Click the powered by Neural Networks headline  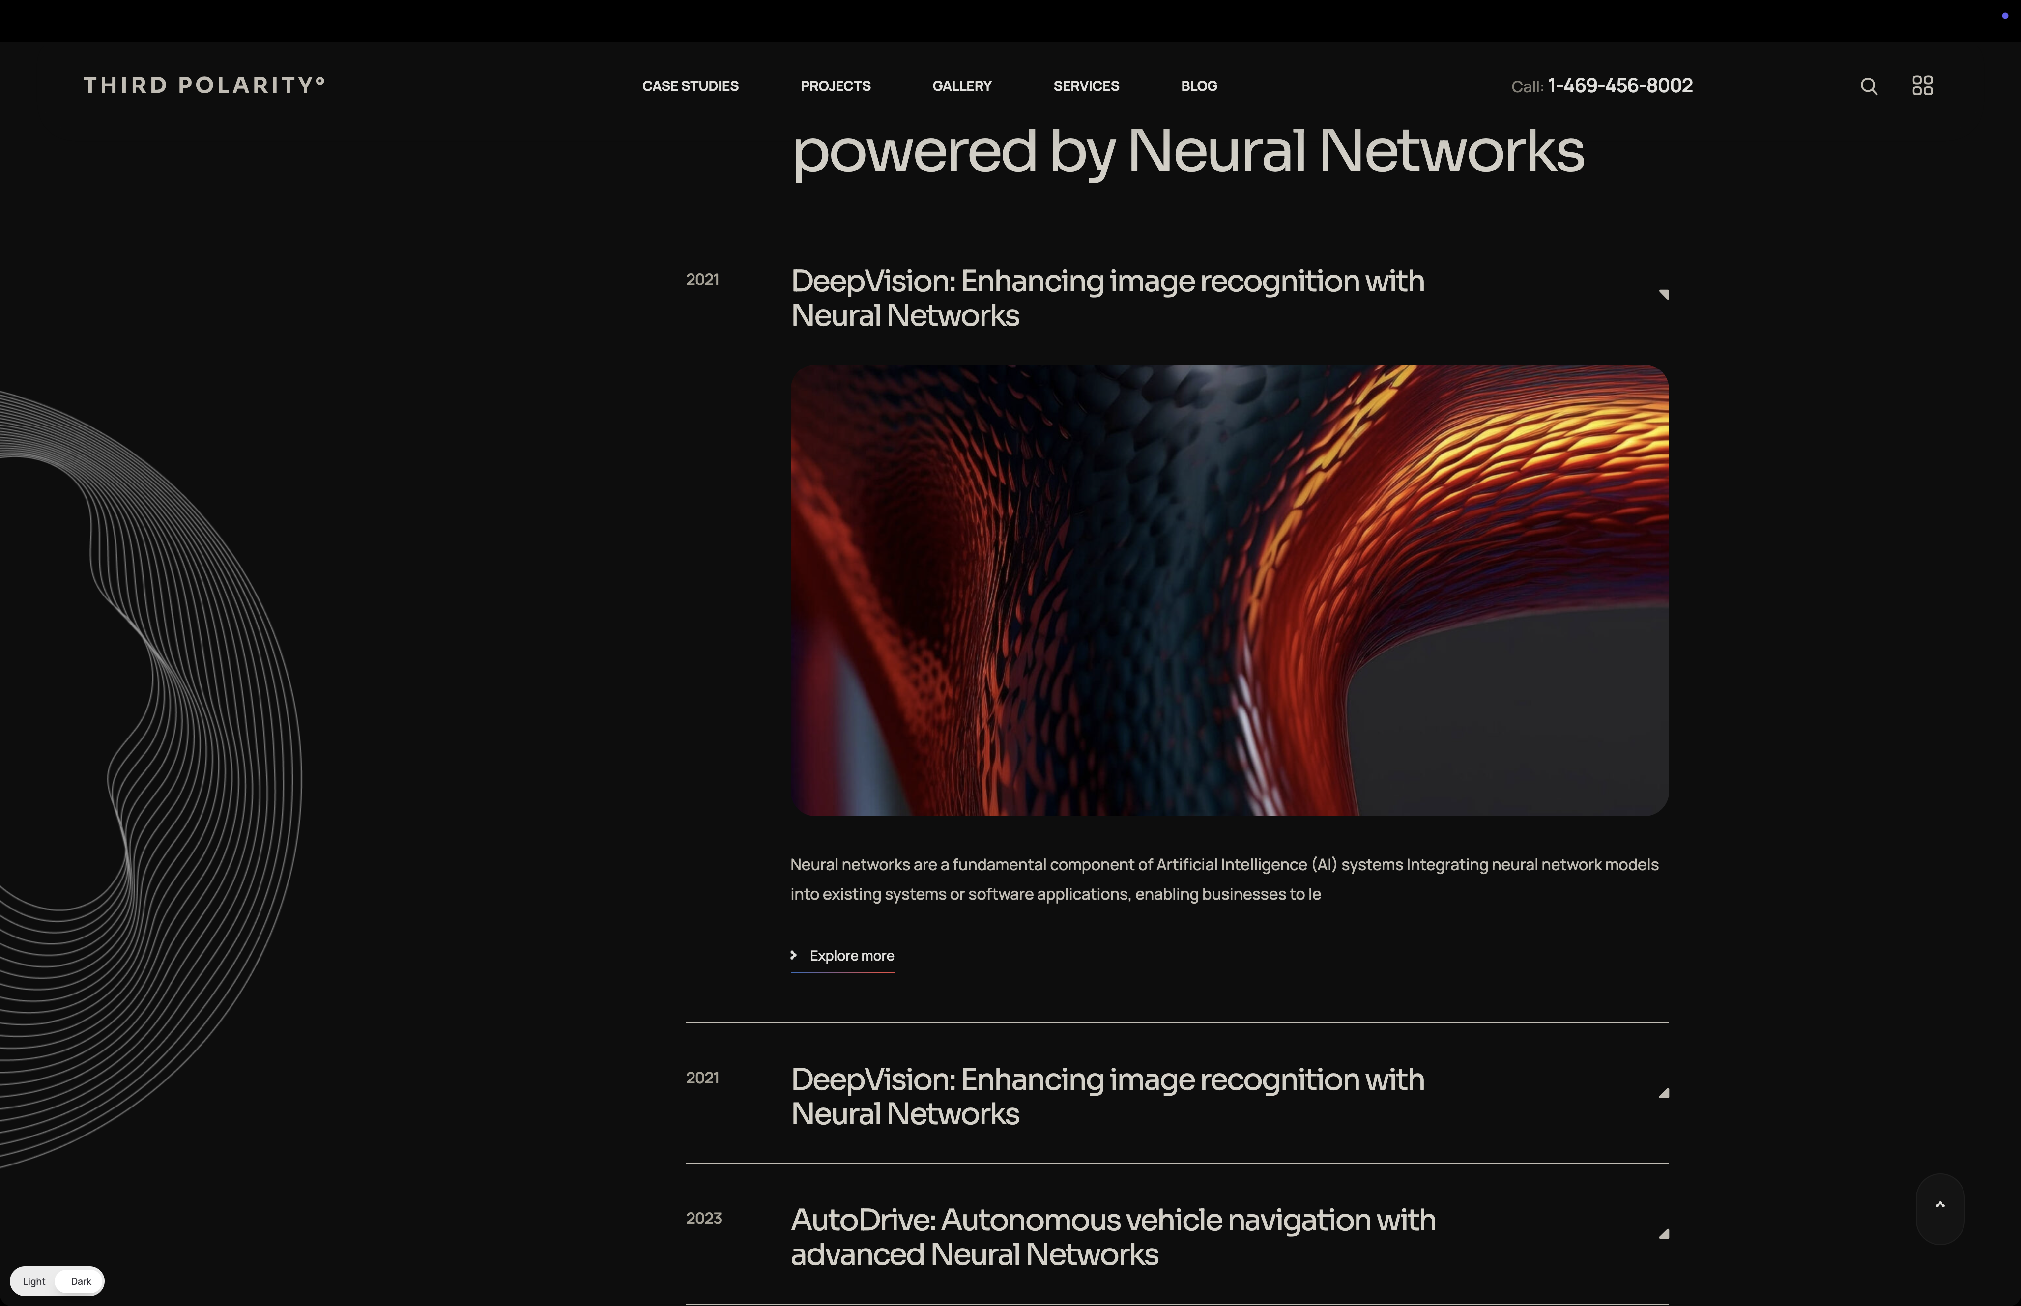tap(1187, 153)
